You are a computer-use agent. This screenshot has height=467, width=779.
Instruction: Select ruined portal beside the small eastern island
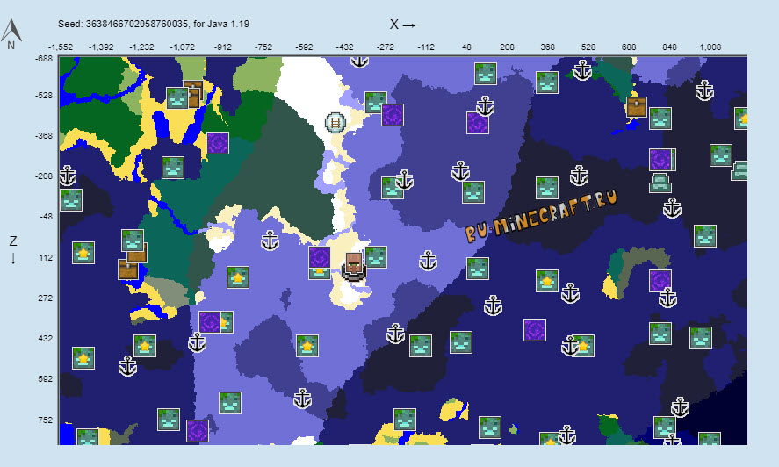click(660, 281)
